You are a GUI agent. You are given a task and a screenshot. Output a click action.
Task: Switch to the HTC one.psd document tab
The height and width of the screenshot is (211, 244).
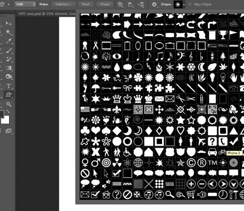click(47, 14)
